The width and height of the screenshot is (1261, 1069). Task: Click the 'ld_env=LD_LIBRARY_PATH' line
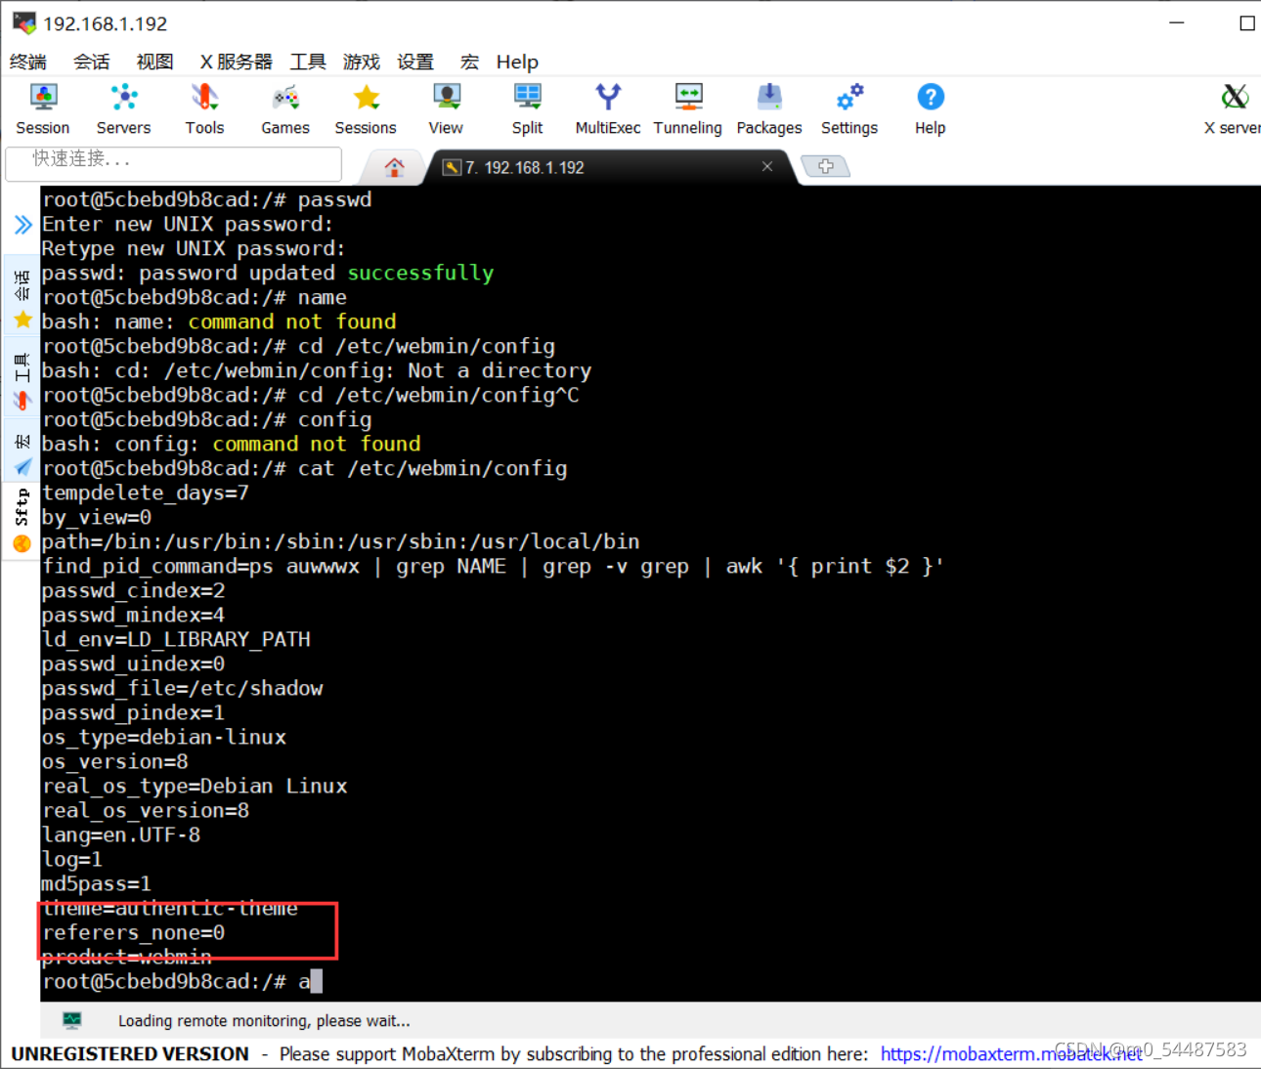176,639
